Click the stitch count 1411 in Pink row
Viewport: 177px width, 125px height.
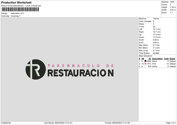tap(149, 64)
